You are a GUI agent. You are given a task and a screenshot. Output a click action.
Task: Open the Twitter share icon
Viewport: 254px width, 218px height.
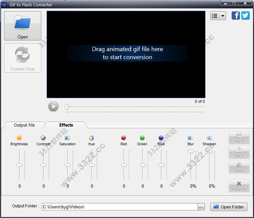(245, 16)
